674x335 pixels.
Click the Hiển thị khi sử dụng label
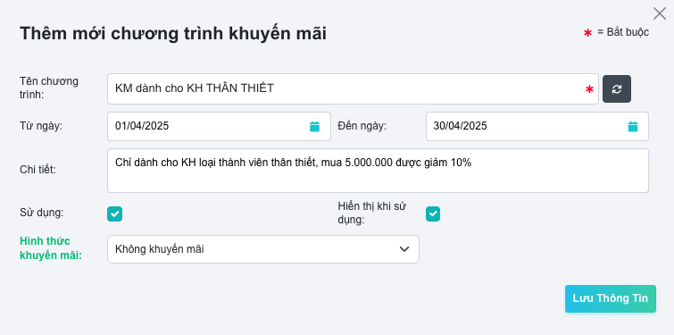372,213
